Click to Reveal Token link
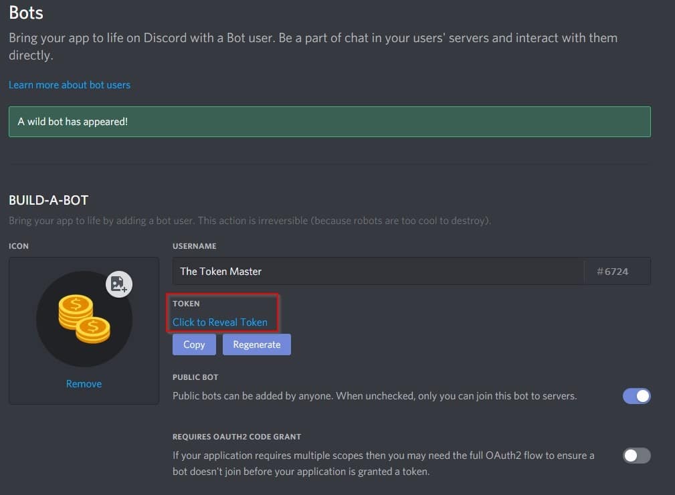This screenshot has height=495, width=675. click(x=220, y=322)
